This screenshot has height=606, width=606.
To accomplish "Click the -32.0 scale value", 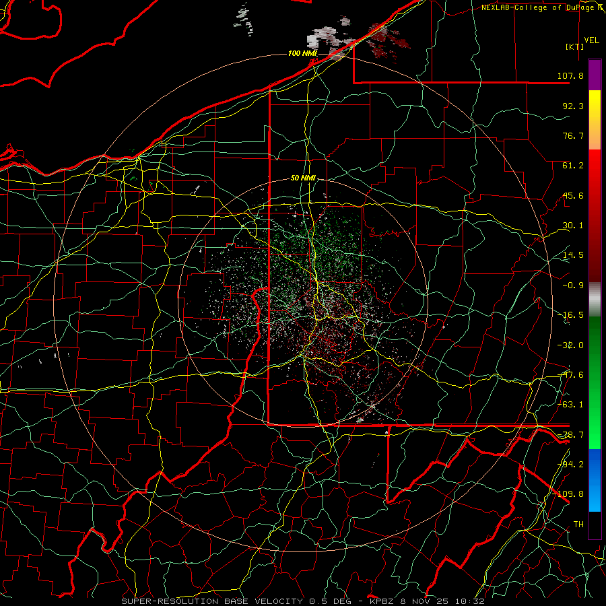I will 570,345.
